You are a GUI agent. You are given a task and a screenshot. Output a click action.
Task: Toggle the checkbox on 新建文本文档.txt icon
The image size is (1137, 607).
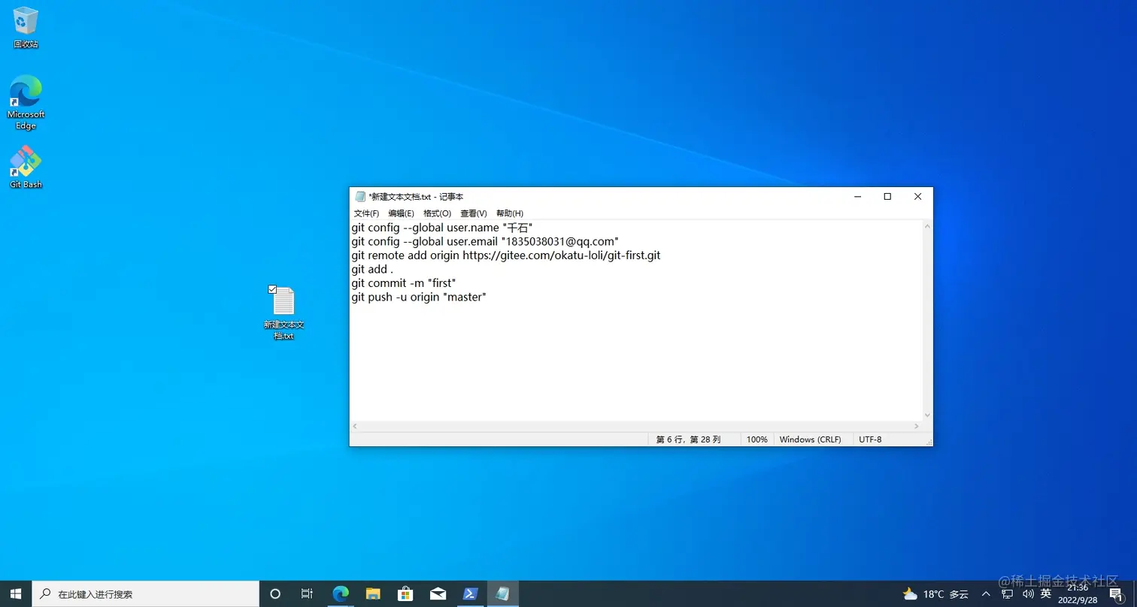tap(272, 289)
